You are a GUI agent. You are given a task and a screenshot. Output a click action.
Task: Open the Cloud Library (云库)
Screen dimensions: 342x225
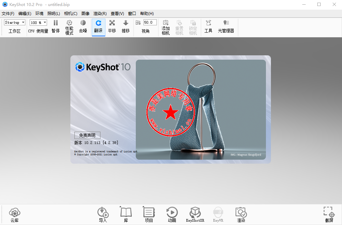(x=15, y=215)
